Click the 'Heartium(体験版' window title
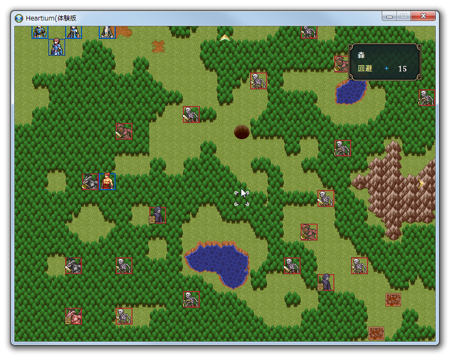The width and height of the screenshot is (450, 356). (x=51, y=18)
